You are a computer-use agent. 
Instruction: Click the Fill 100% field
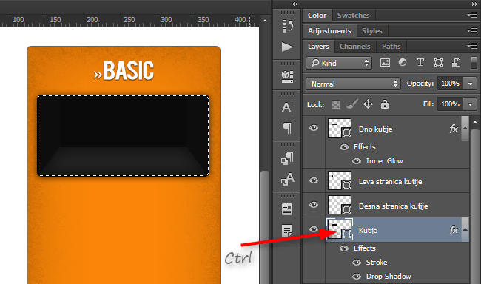[450, 104]
